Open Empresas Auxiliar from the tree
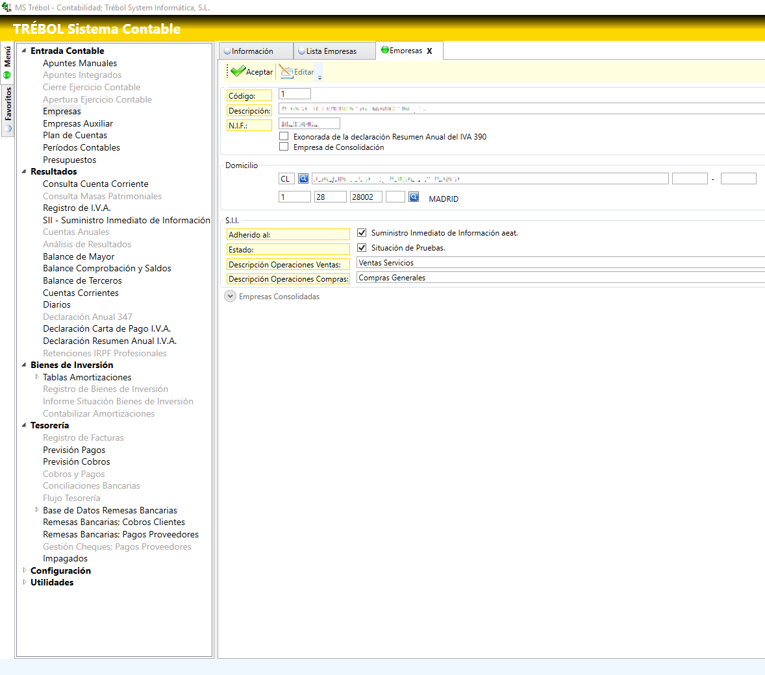The width and height of the screenshot is (765, 675). 77,123
